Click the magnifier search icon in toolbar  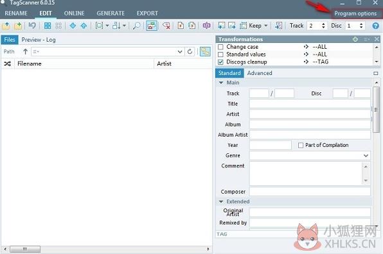point(136,26)
